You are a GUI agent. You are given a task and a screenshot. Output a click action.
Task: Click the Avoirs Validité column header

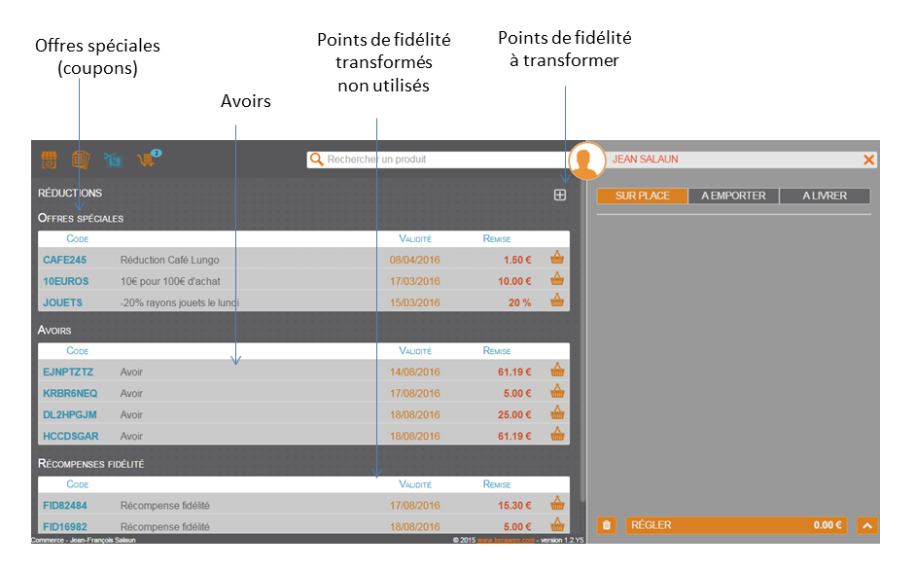click(415, 351)
